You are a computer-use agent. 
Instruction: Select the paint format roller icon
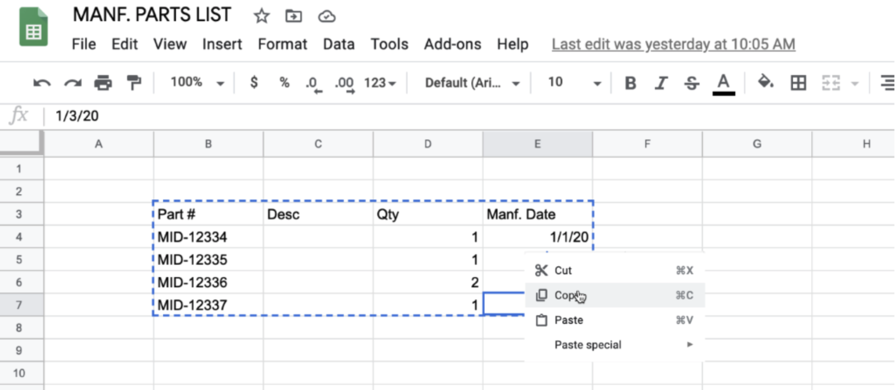[134, 83]
